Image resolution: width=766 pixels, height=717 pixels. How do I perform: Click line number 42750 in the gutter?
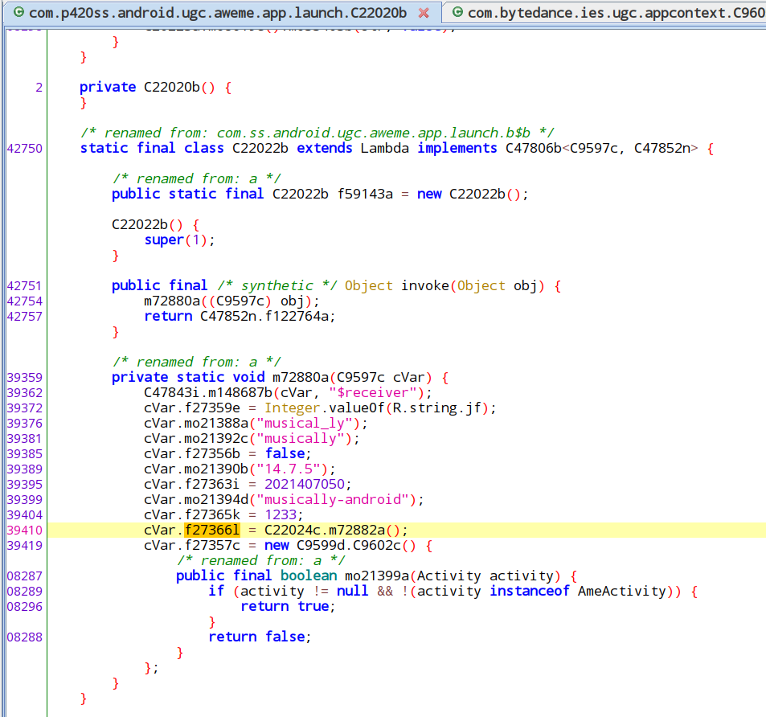[x=24, y=149]
